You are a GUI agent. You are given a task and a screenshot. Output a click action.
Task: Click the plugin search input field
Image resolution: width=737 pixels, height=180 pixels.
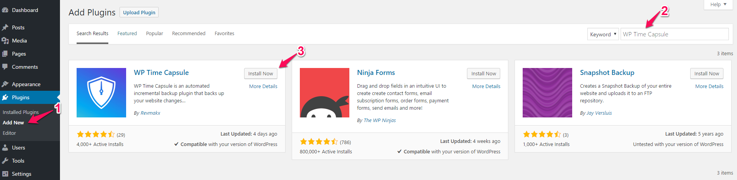click(675, 34)
